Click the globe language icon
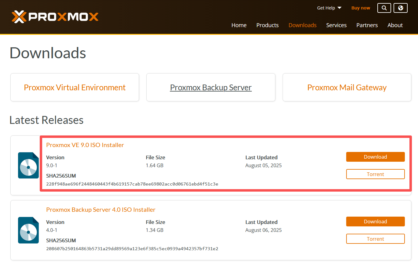418x263 pixels. (401, 8)
